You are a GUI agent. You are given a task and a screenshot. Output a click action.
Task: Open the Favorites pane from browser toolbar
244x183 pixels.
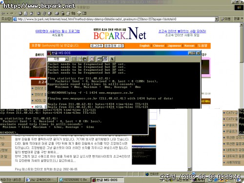(x=44, y=13)
